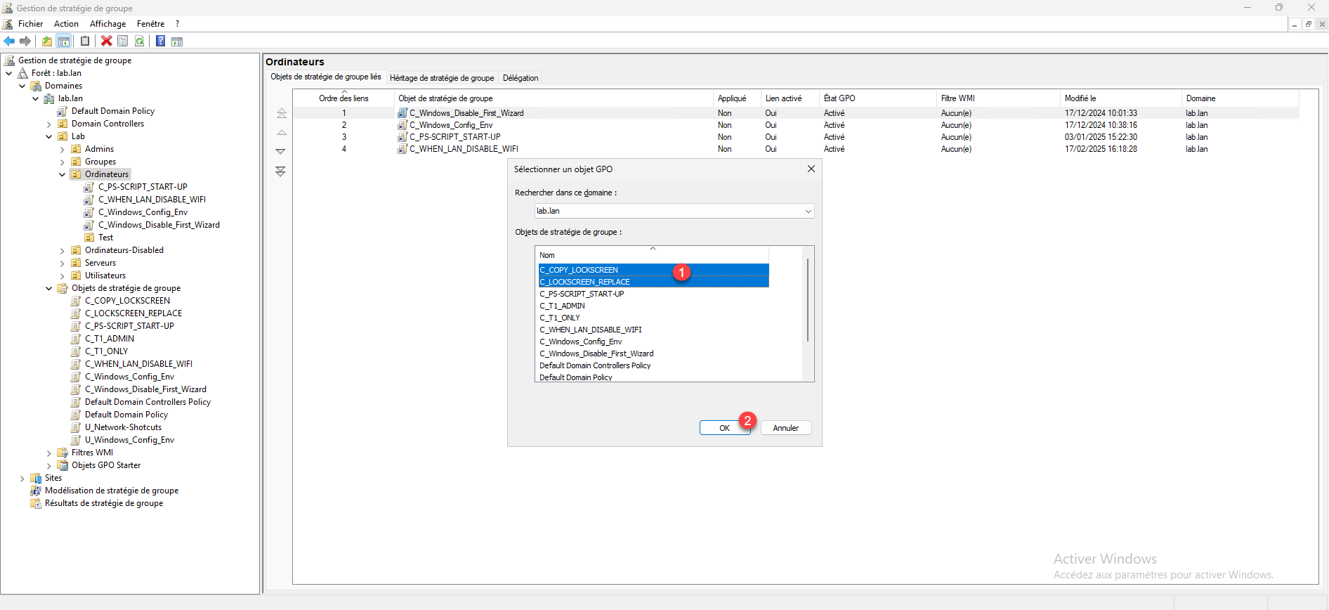Click the blue Back arrow in toolbar
1329x610 pixels.
[9, 41]
